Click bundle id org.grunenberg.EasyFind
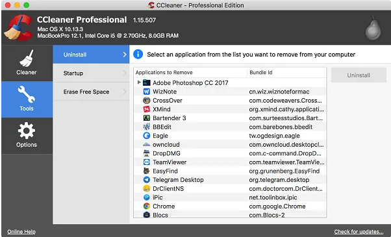The height and width of the screenshot is (237, 391). click(x=284, y=171)
